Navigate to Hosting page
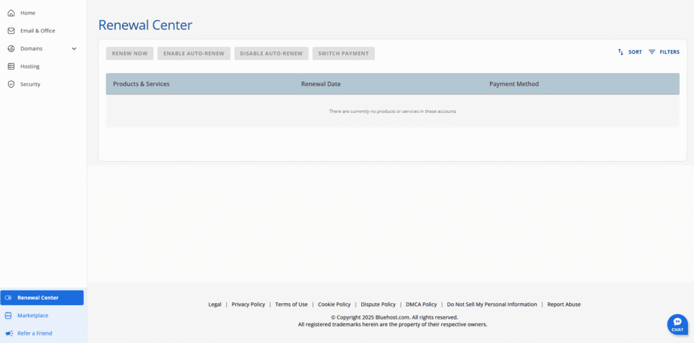The width and height of the screenshot is (694, 343). click(30, 66)
